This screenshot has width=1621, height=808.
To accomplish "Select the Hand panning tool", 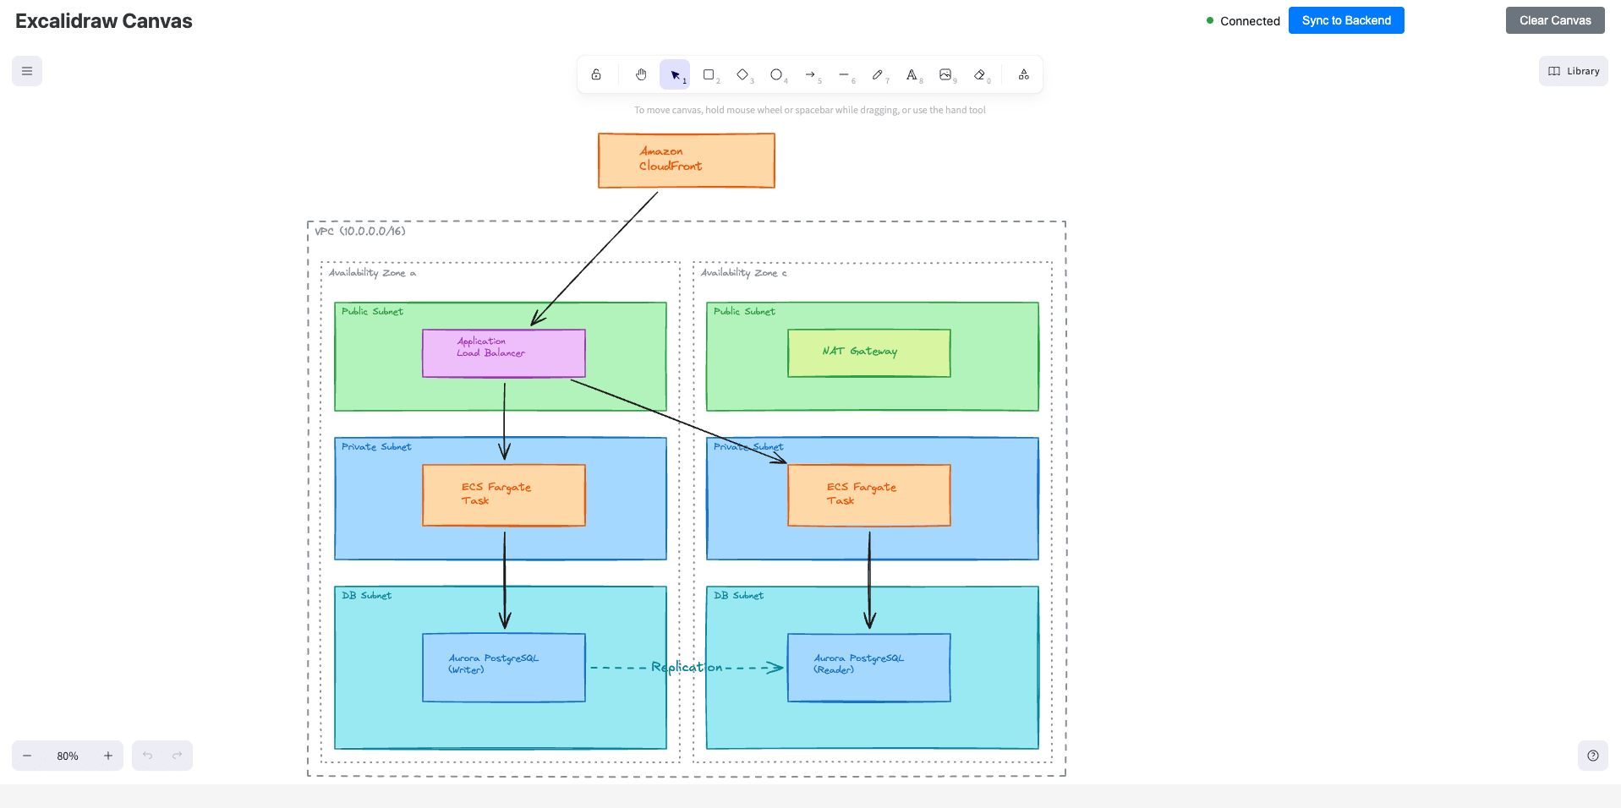I will [x=641, y=74].
